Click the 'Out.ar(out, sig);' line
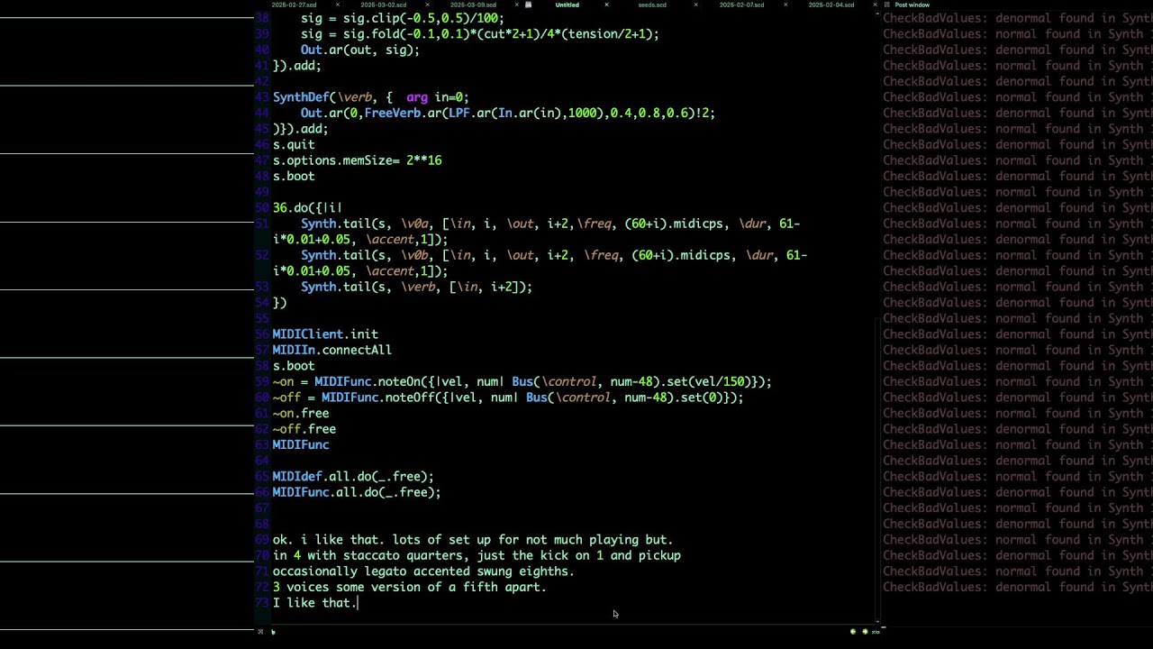 point(360,50)
